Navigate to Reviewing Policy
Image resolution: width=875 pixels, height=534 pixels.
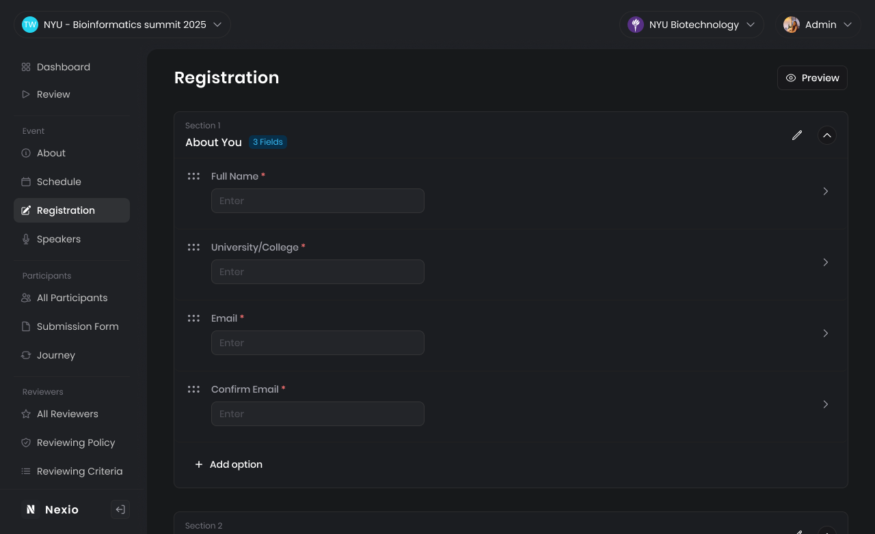76,442
